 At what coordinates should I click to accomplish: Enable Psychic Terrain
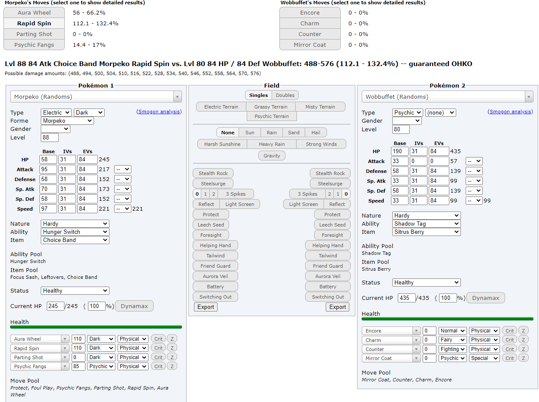272,116
